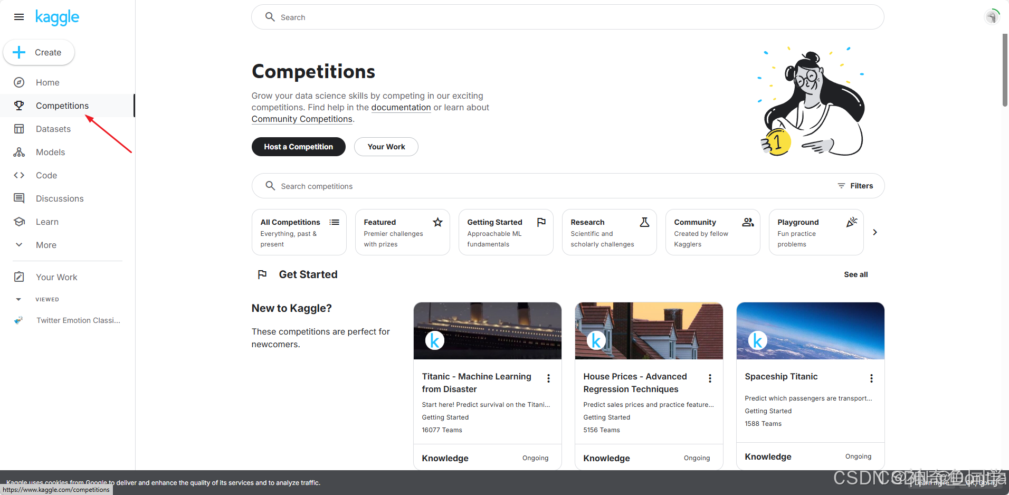Image resolution: width=1009 pixels, height=495 pixels.
Task: Click the Models network icon
Action: click(x=19, y=152)
